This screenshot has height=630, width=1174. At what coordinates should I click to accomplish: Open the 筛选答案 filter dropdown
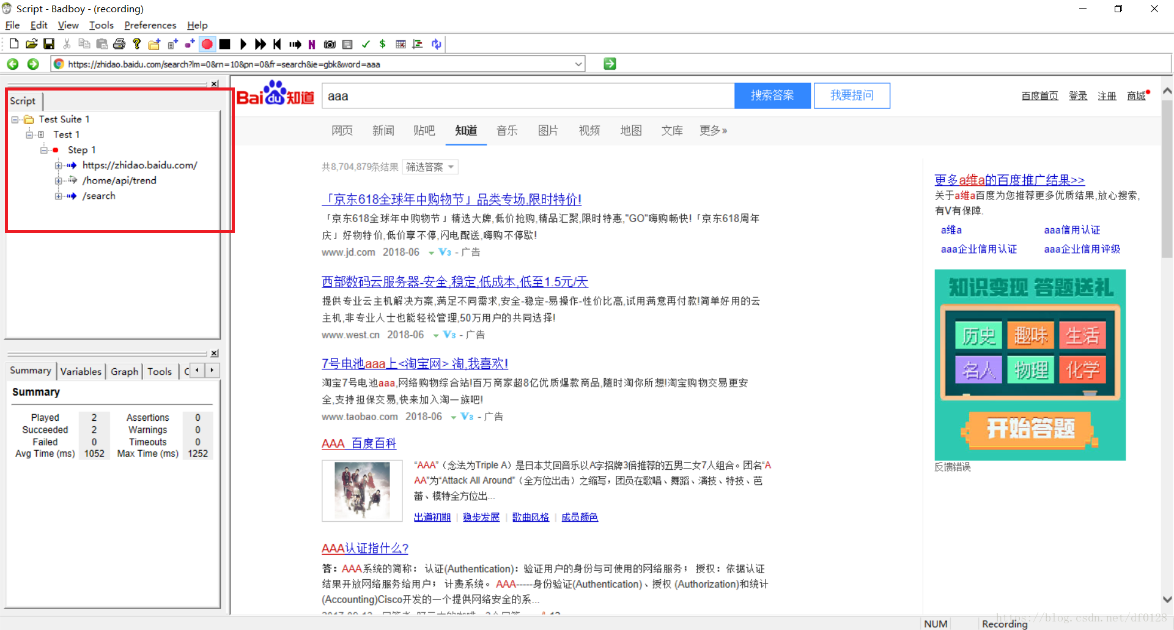(430, 167)
